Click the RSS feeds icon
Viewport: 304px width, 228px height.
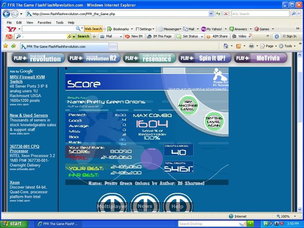pos(238,46)
